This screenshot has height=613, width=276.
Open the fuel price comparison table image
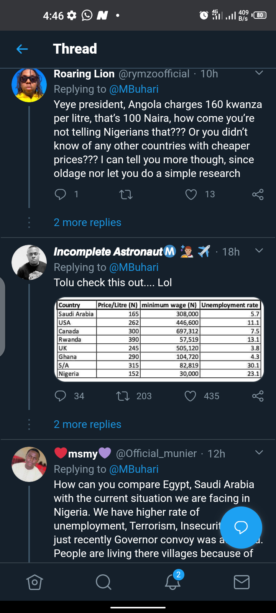click(x=159, y=339)
